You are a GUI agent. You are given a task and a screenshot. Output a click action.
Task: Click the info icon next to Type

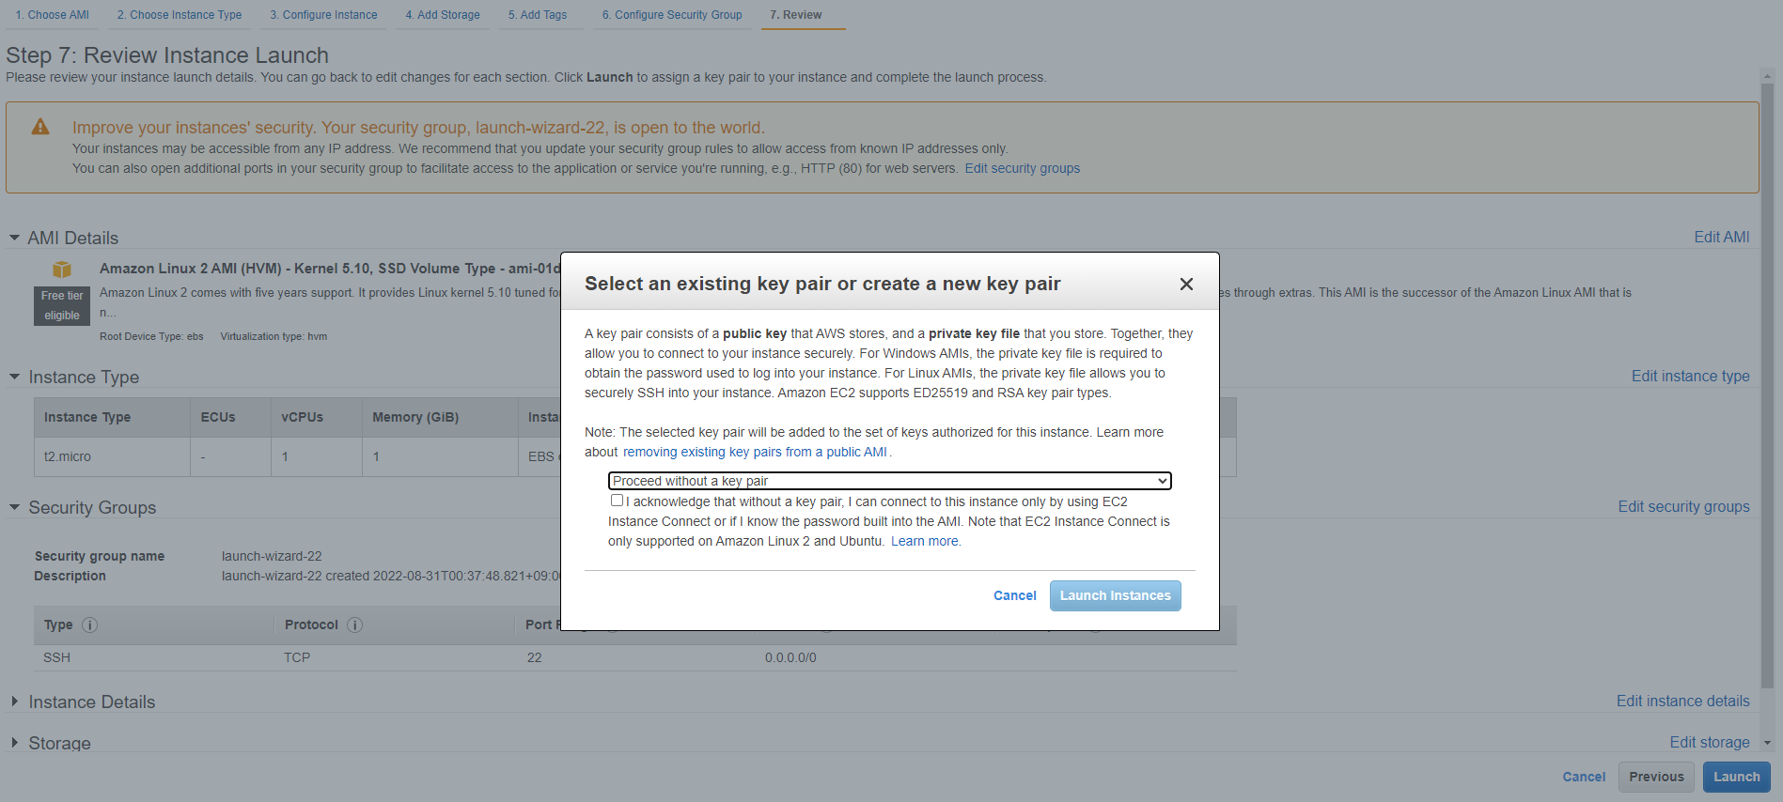click(90, 625)
